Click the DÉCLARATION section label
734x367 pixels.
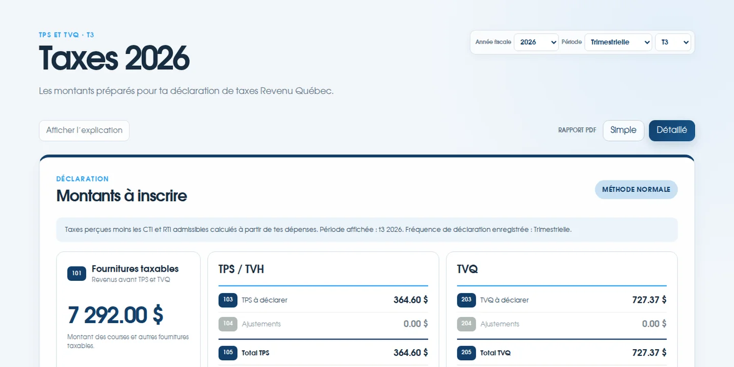(83, 179)
